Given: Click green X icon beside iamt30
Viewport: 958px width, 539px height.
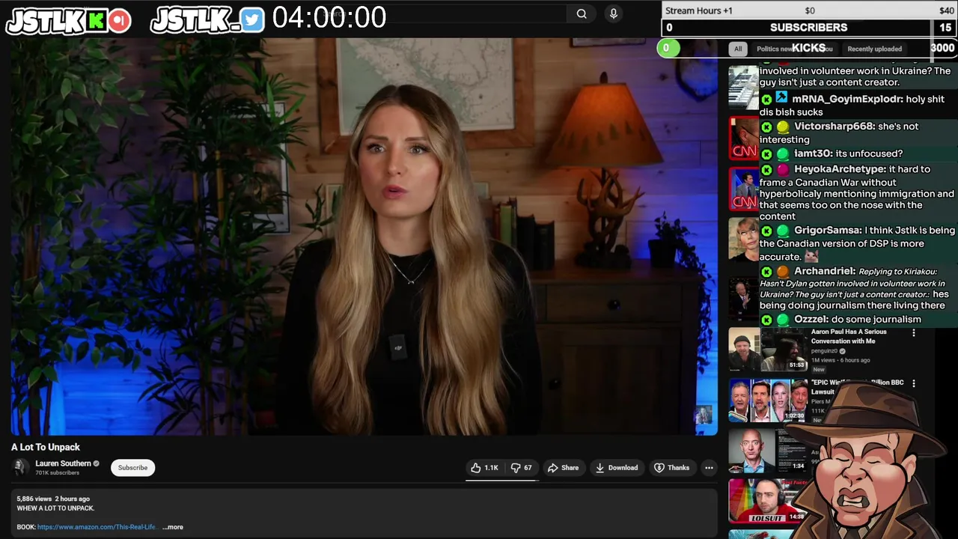Looking at the screenshot, I should [766, 153].
